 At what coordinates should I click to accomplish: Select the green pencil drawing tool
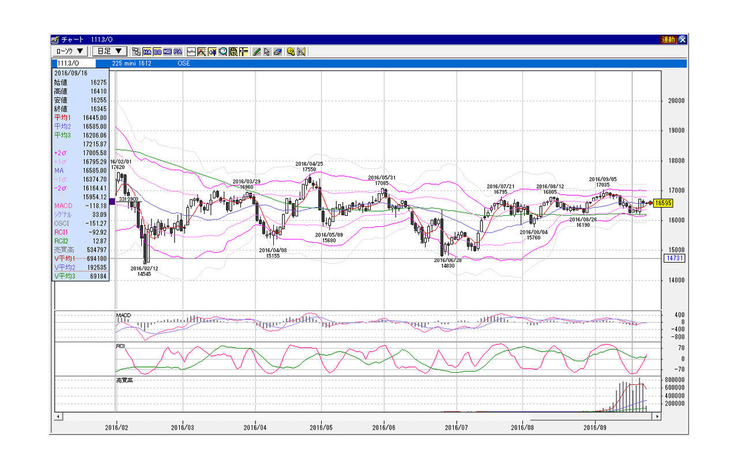257,51
